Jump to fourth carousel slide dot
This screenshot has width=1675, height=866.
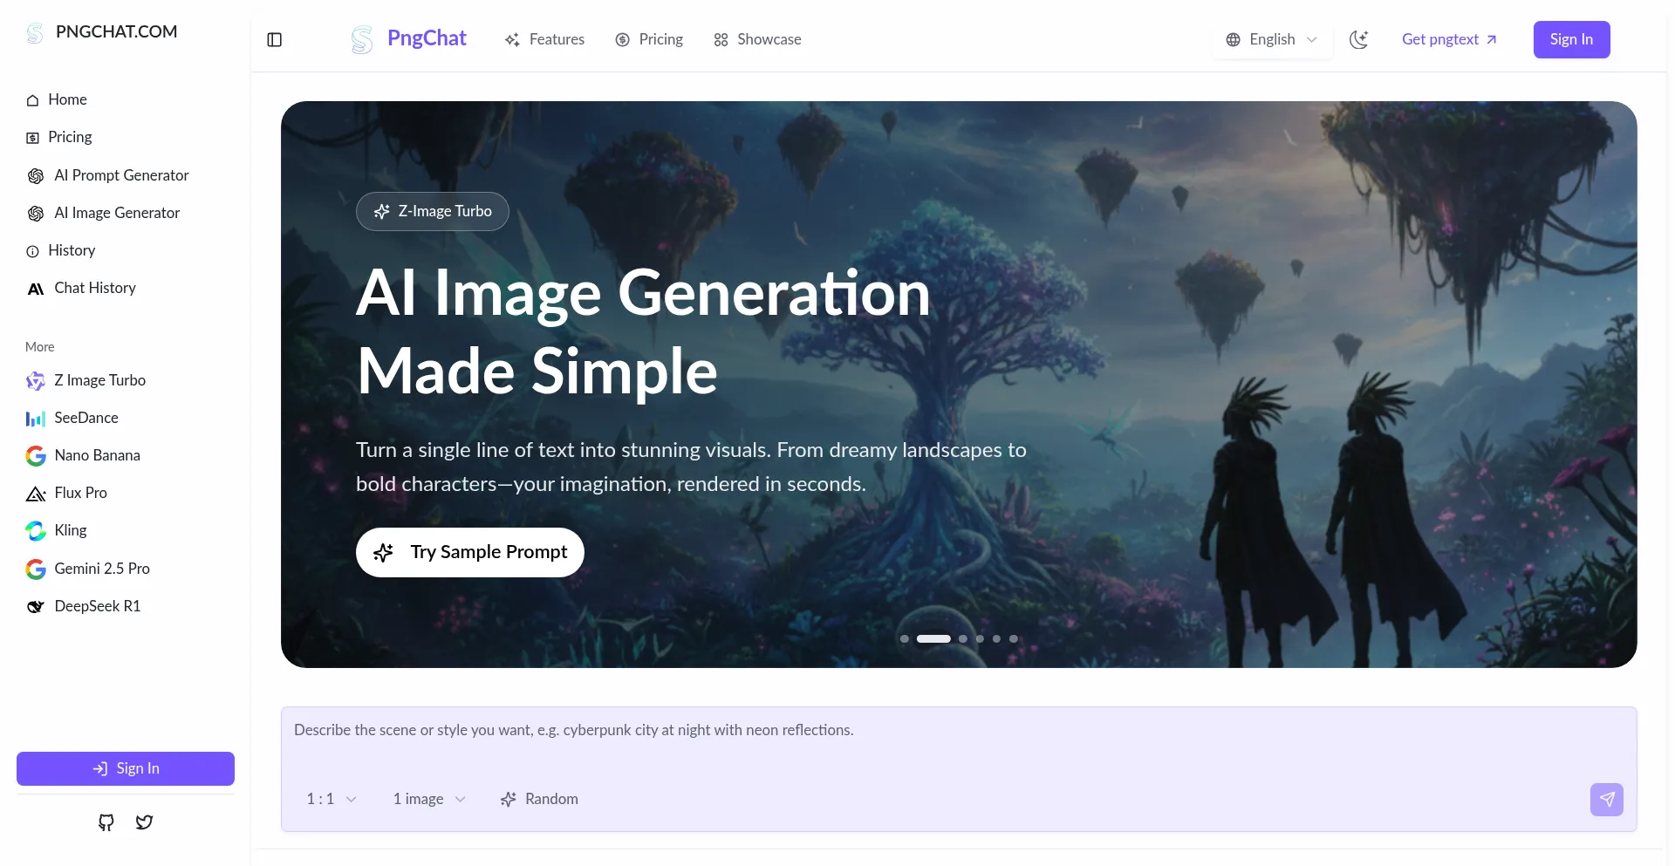pos(980,639)
